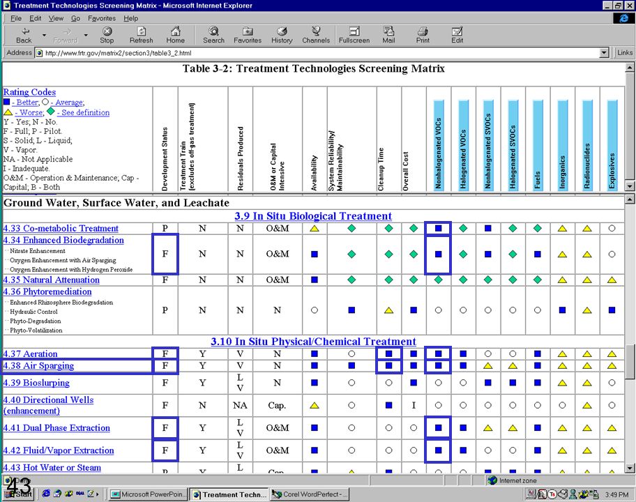The width and height of the screenshot is (636, 502).
Task: Refresh the page with Refresh icon
Action: [x=141, y=36]
